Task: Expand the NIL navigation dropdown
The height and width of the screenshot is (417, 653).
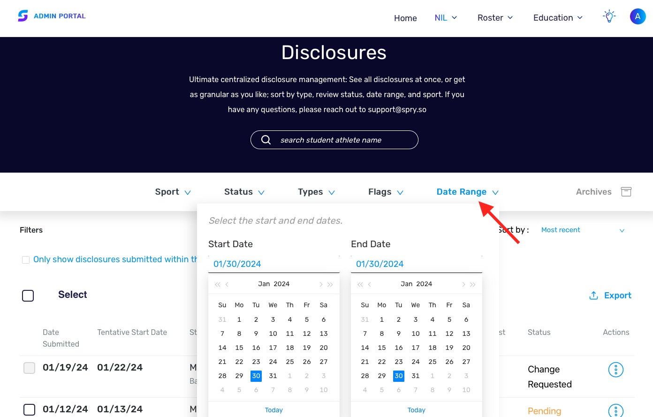Action: click(446, 18)
